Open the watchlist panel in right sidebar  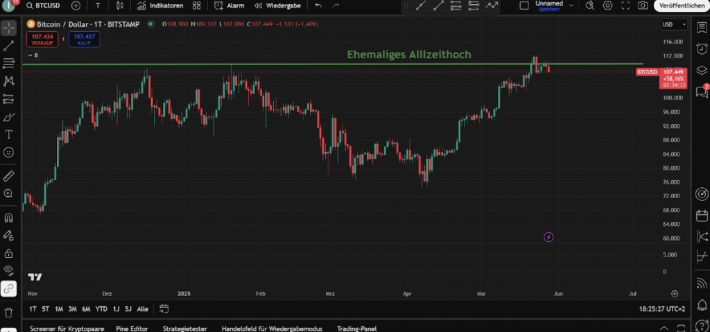pyautogui.click(x=702, y=28)
